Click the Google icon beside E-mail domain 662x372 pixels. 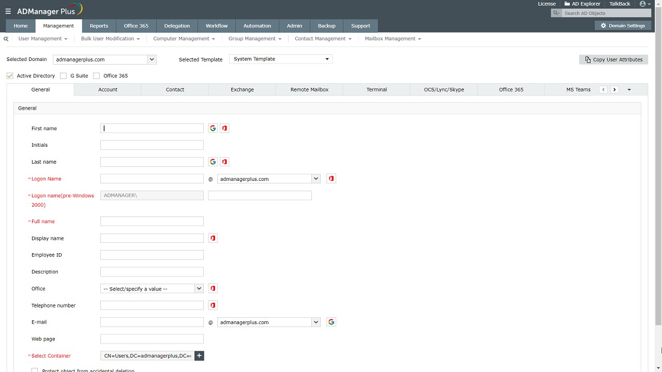tap(332, 322)
